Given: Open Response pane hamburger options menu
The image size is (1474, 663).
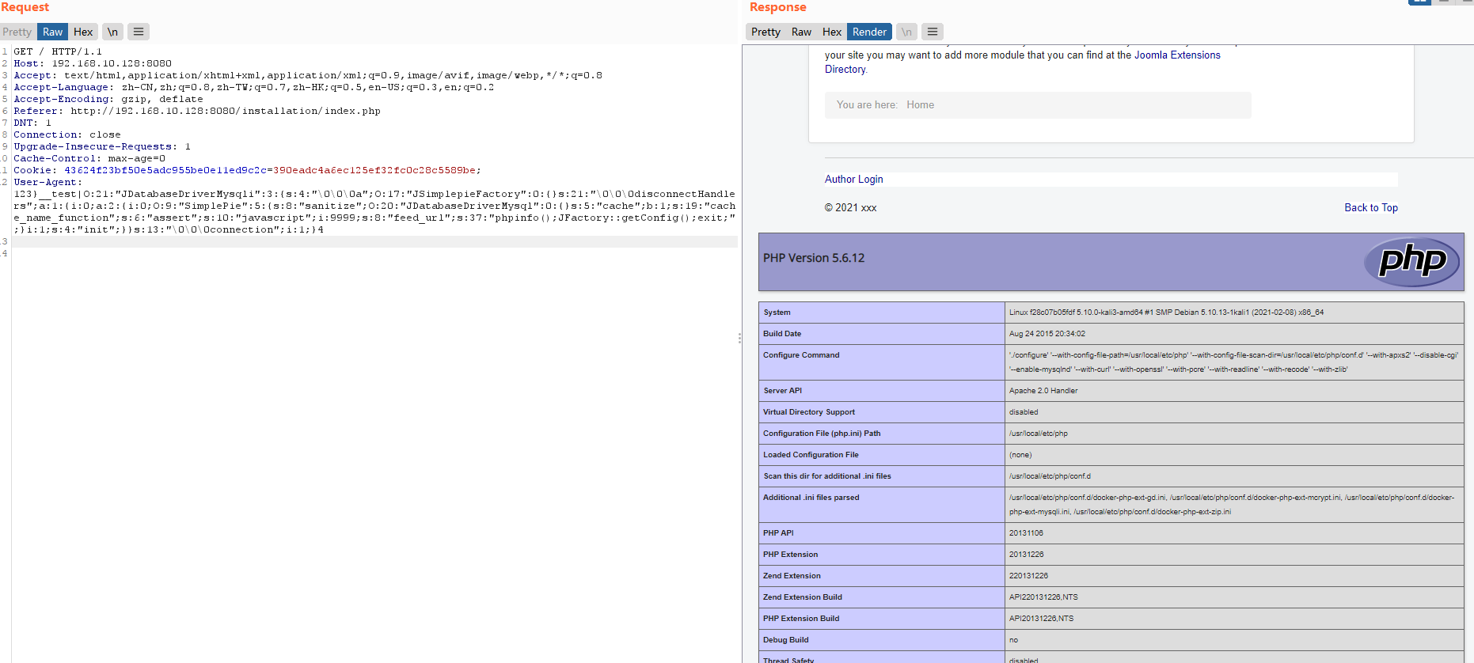Looking at the screenshot, I should pyautogui.click(x=933, y=32).
